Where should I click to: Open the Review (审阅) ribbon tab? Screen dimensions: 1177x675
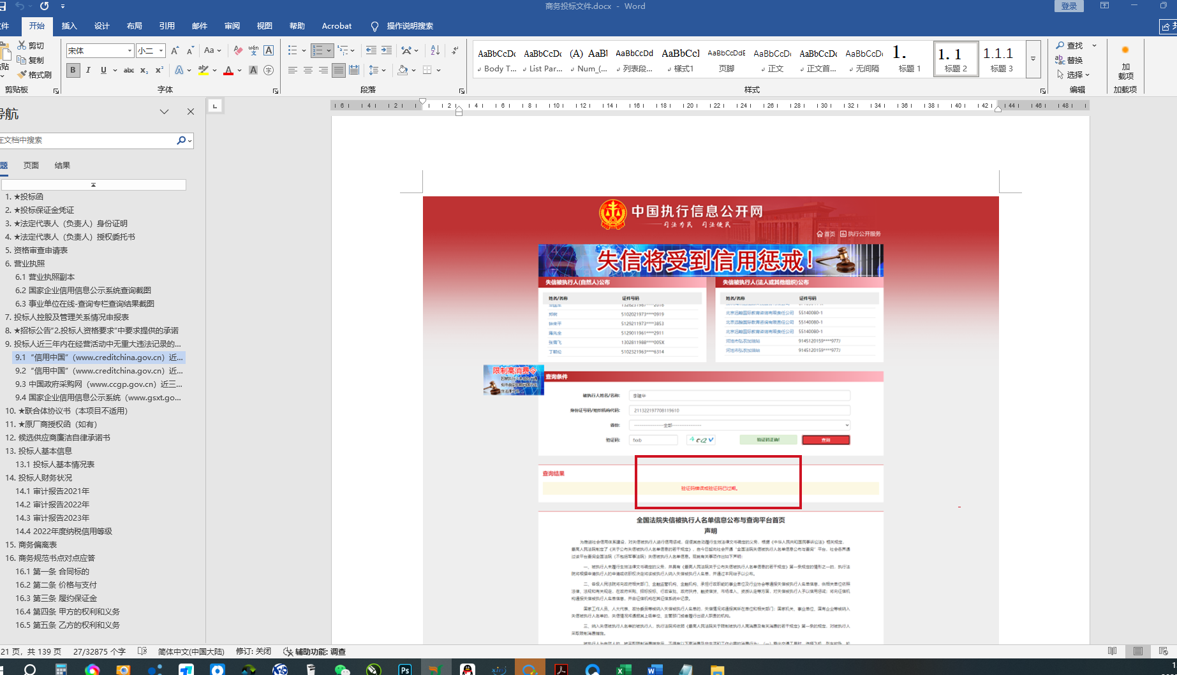point(232,26)
